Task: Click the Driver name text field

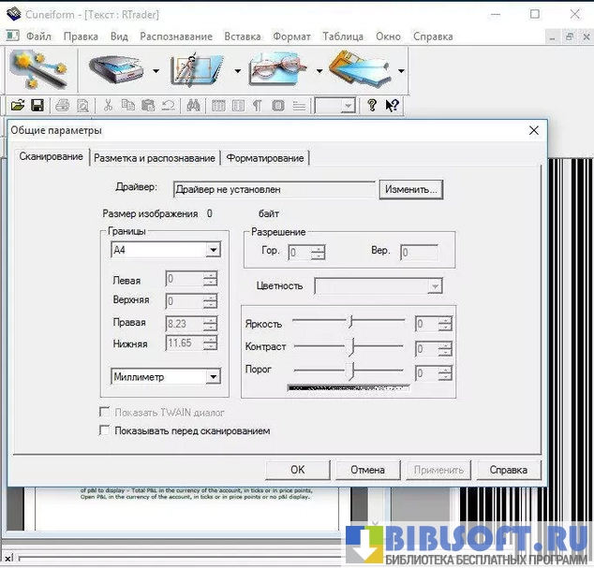Action: (x=274, y=189)
